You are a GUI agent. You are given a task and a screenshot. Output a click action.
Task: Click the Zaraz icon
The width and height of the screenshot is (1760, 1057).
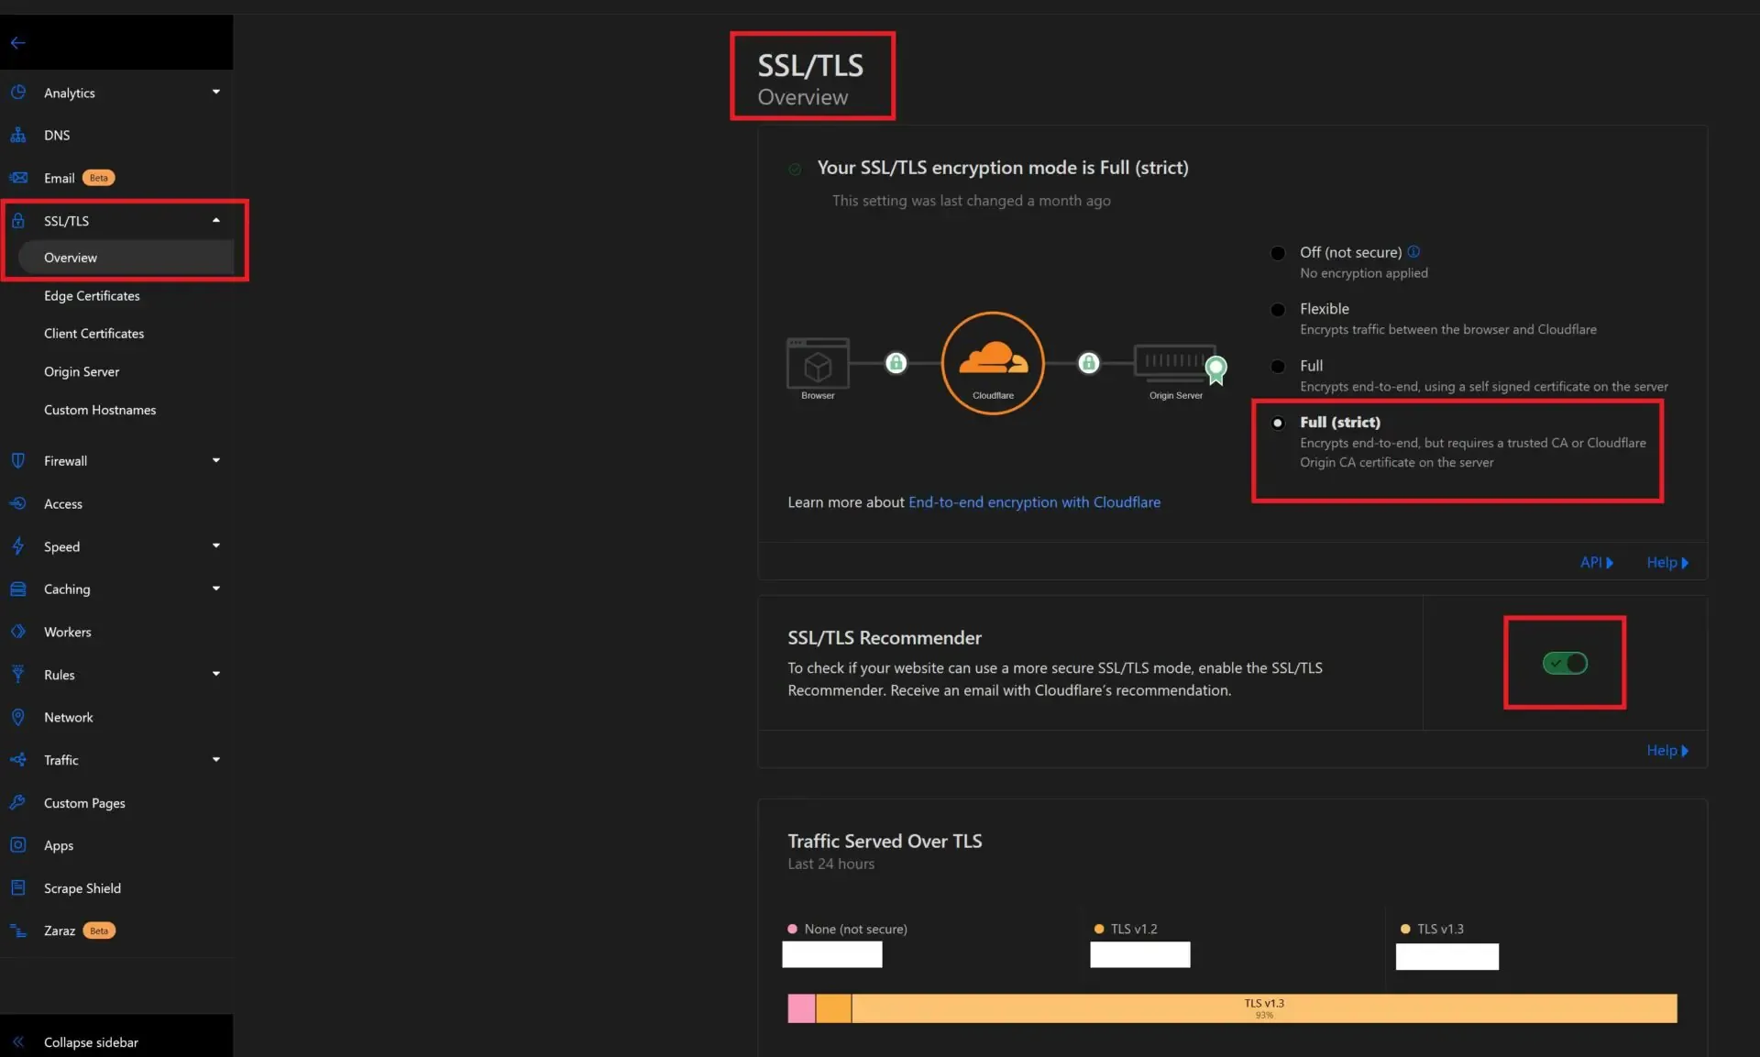[19, 930]
